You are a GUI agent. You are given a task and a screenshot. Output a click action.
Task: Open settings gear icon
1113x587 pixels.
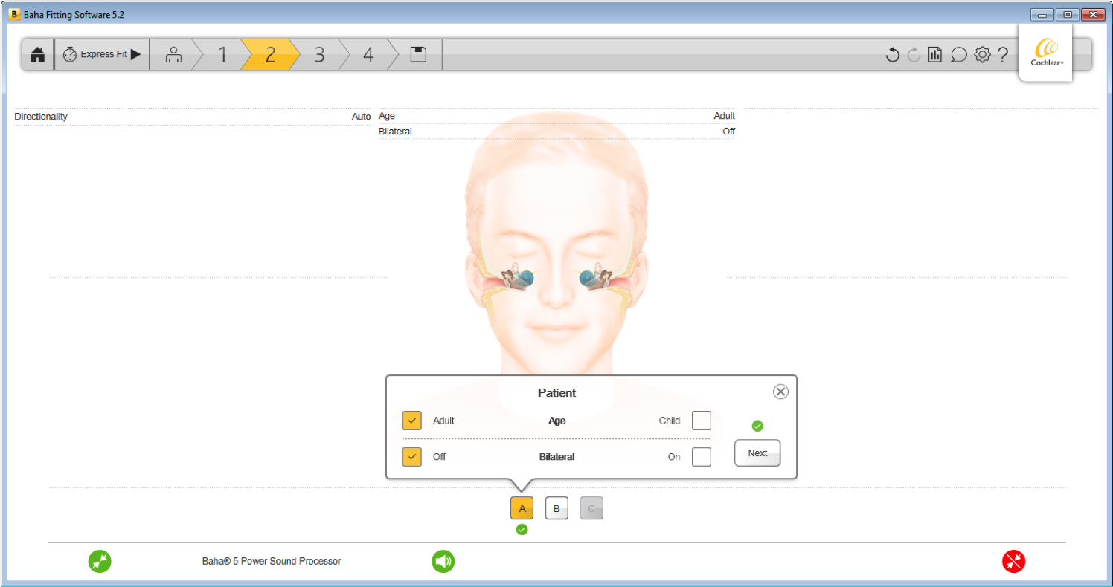click(982, 54)
